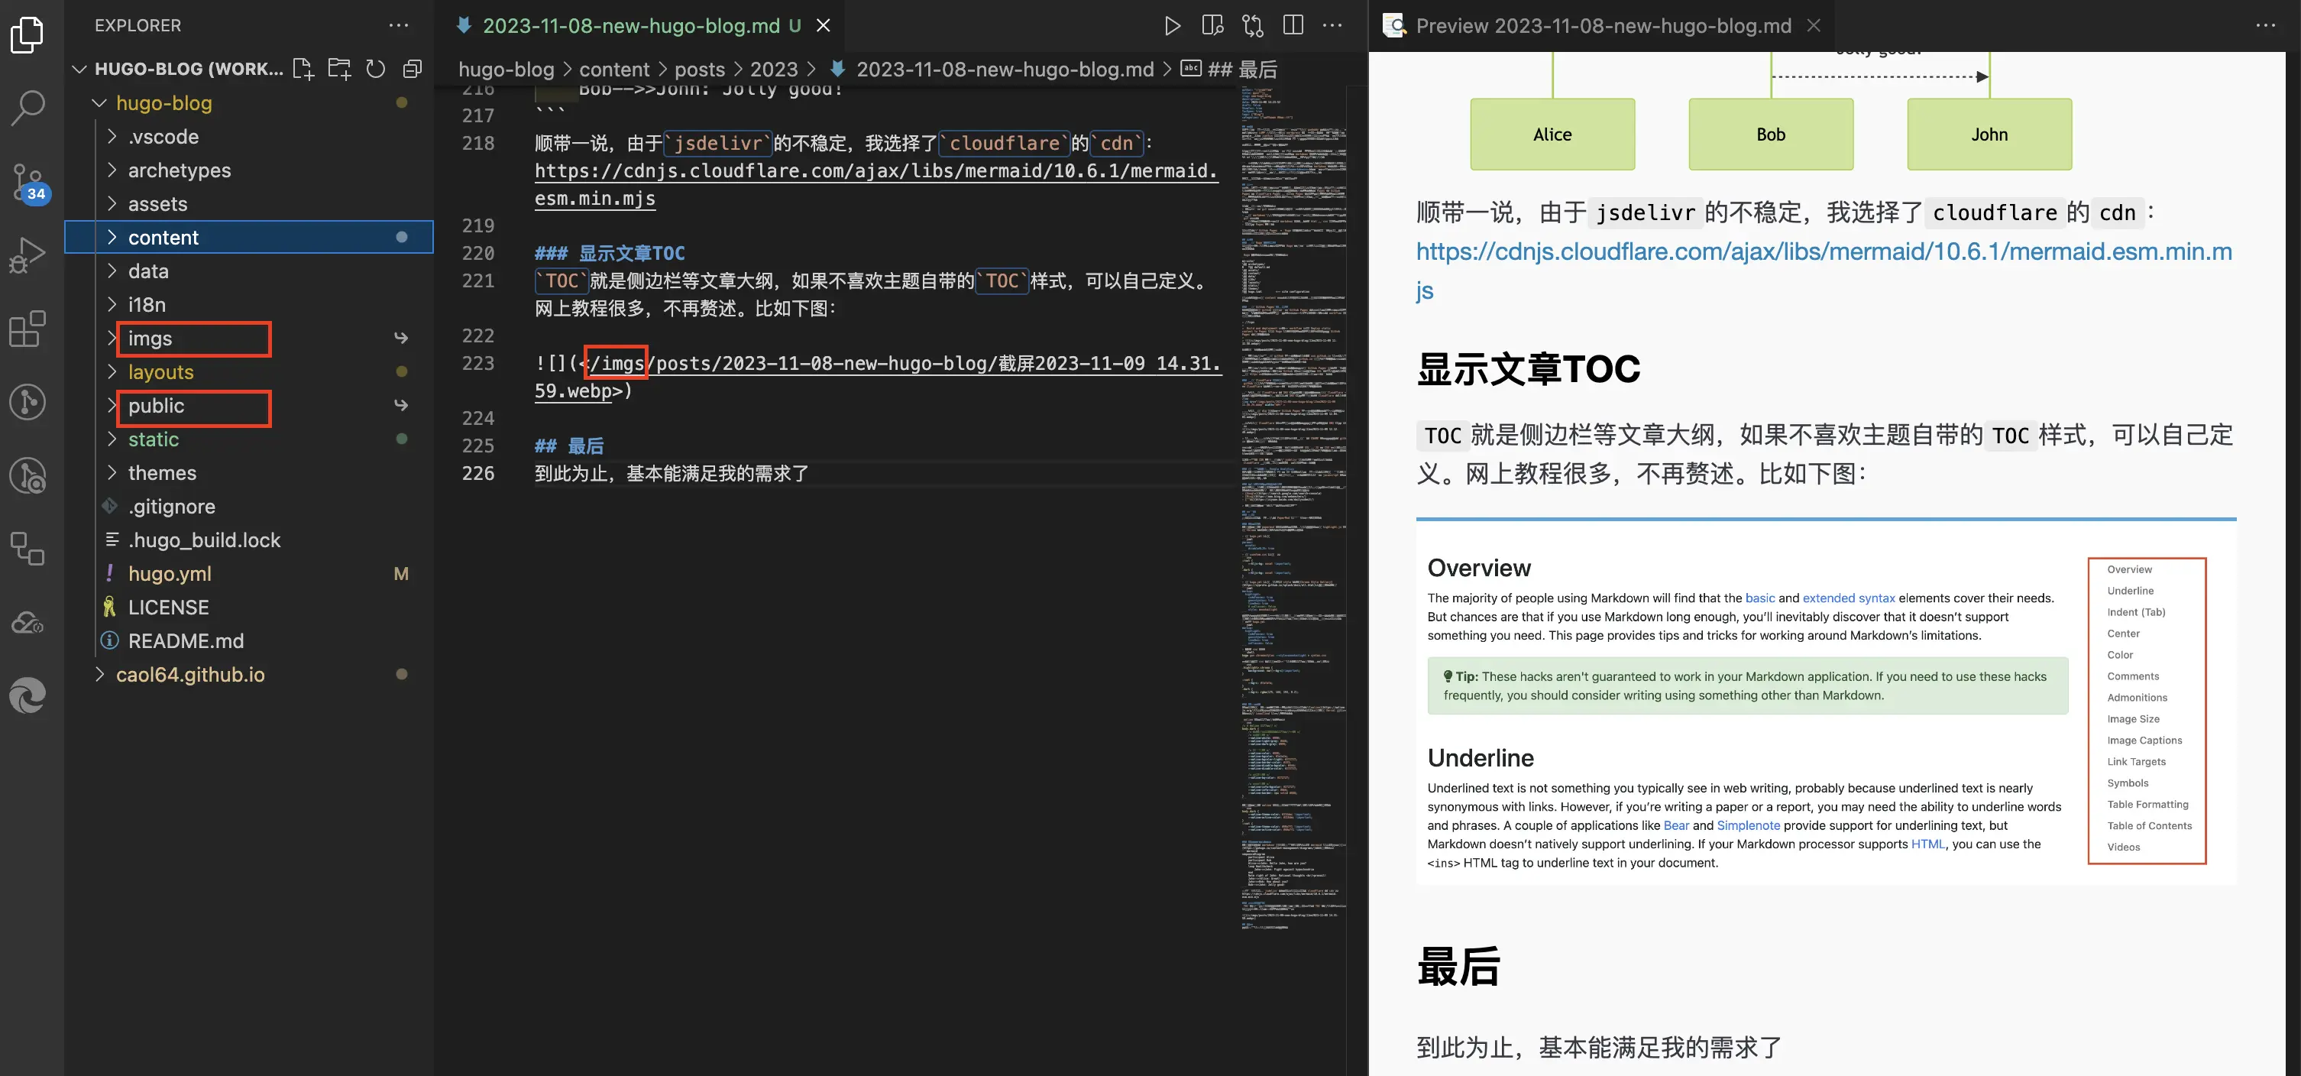Image resolution: width=2301 pixels, height=1076 pixels.
Task: Split the editor right
Action: [1293, 26]
